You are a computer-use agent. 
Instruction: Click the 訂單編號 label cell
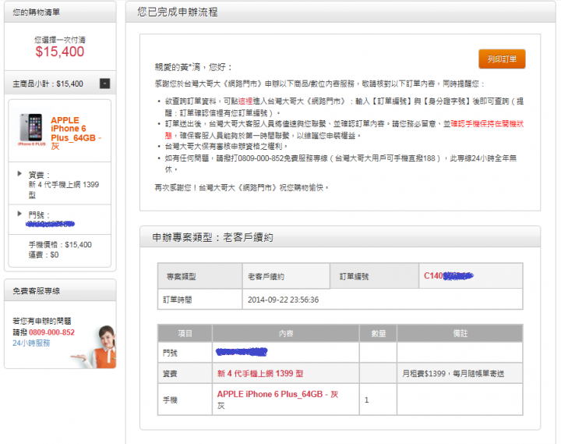point(374,276)
